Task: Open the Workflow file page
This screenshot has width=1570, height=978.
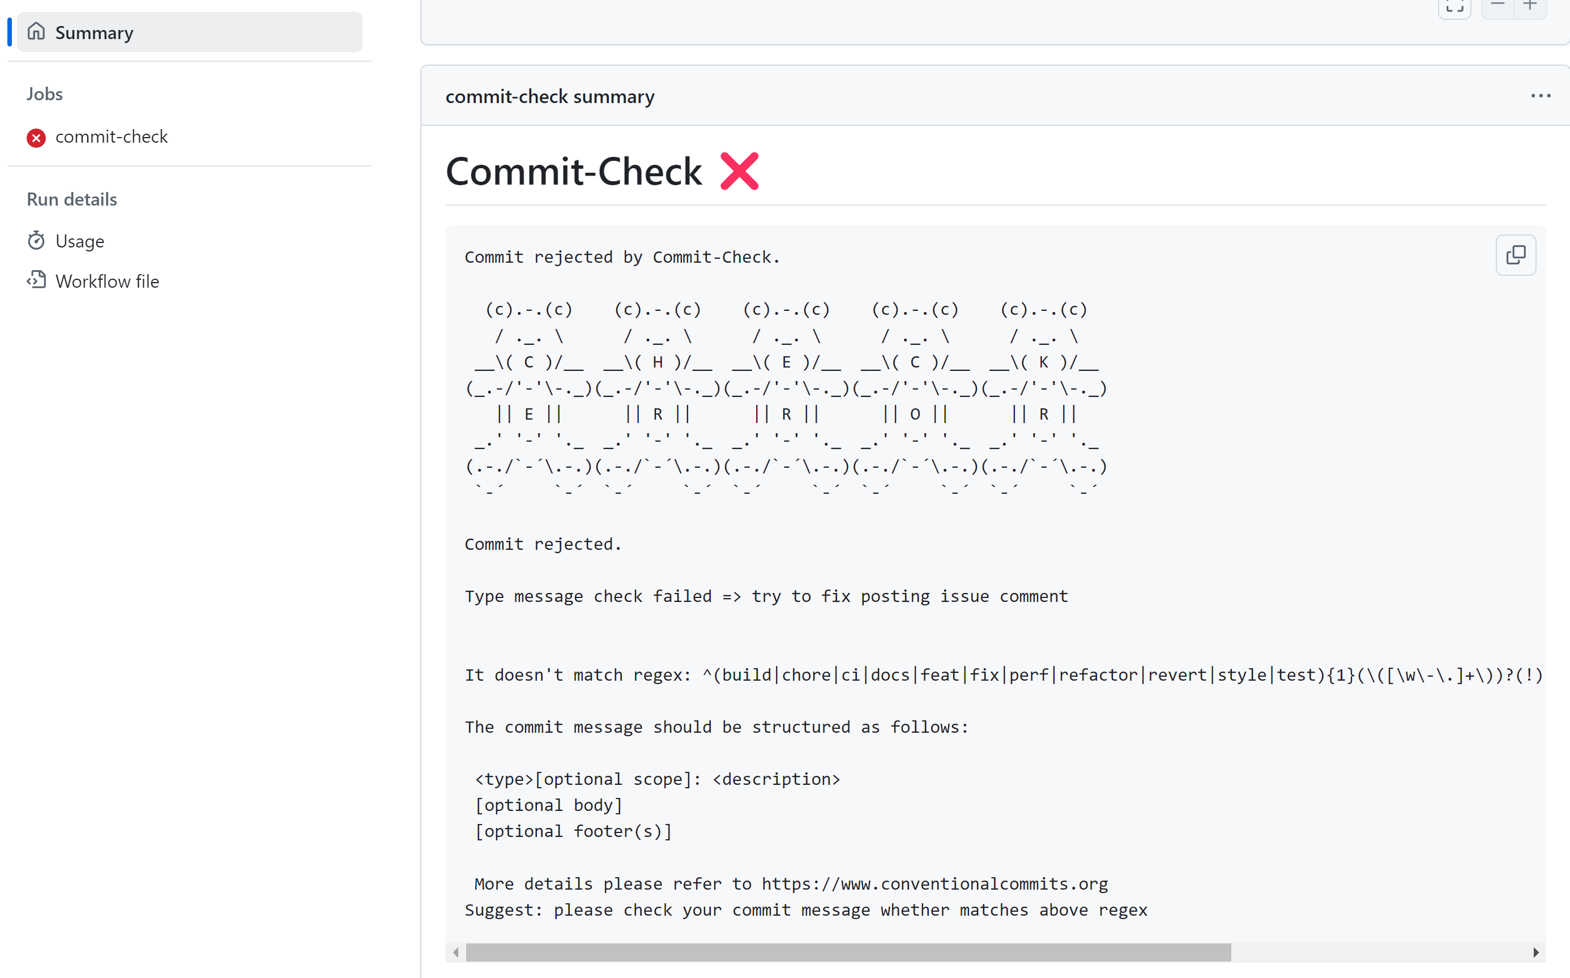Action: (x=106, y=281)
